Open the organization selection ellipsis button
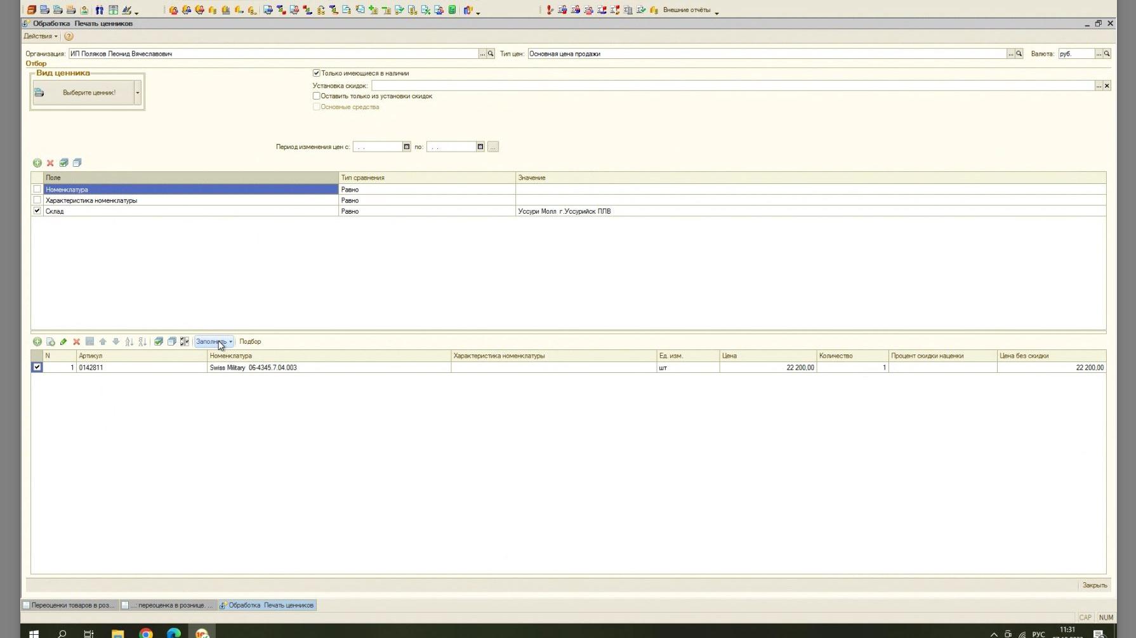Screen dimensions: 1136x638 [482, 54]
